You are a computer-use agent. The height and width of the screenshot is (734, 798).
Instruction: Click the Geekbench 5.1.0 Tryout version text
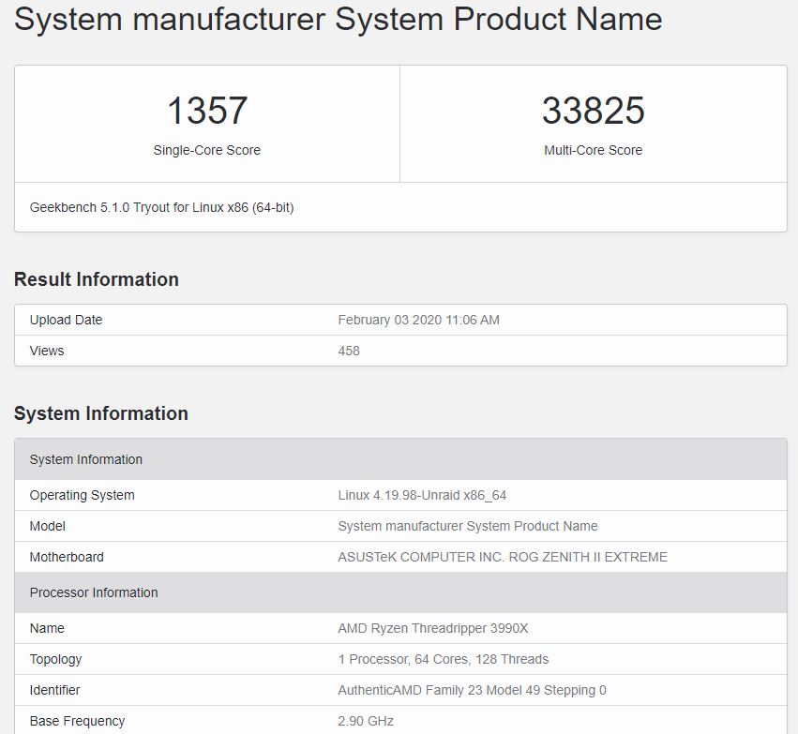point(161,207)
